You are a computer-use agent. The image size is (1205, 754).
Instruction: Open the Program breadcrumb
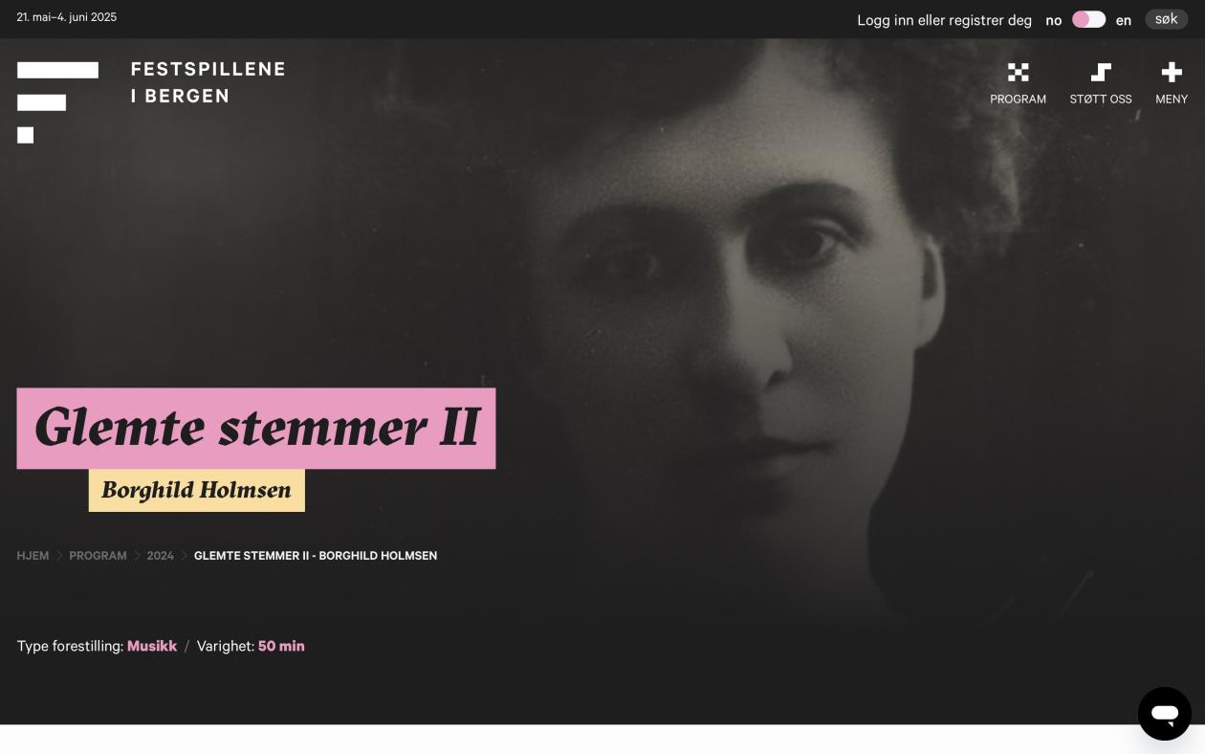pyautogui.click(x=98, y=556)
